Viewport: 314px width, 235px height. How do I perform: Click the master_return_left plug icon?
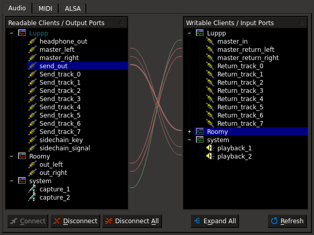pyautogui.click(x=210, y=50)
